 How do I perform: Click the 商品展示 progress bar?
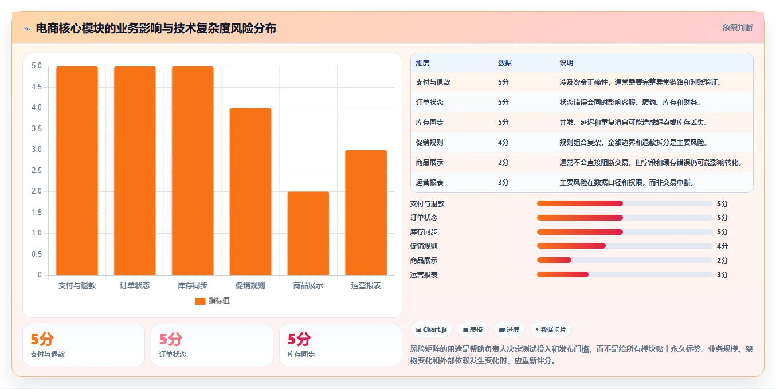click(624, 261)
